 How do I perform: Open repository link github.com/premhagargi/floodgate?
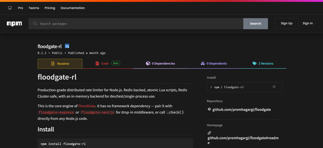tap(242, 110)
